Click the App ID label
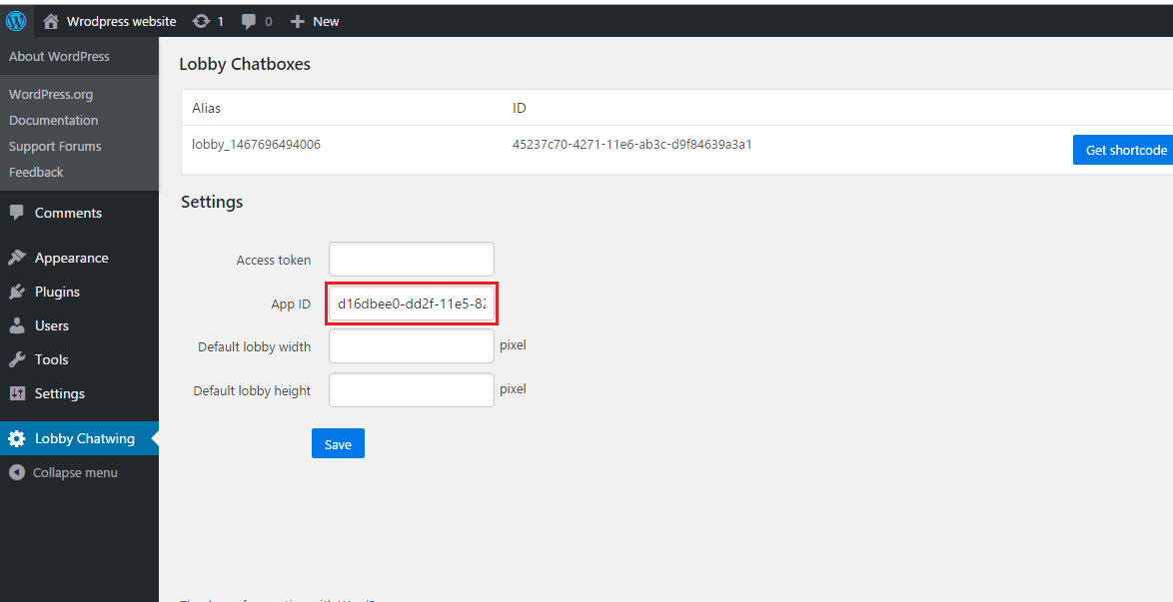Screen dimensions: 1173x602 click(x=291, y=304)
